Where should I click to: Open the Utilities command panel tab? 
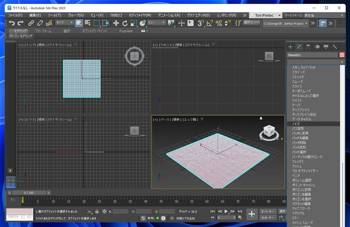335,47
